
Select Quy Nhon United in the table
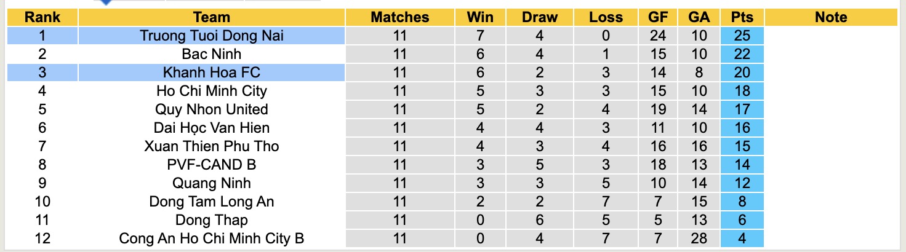[211, 109]
